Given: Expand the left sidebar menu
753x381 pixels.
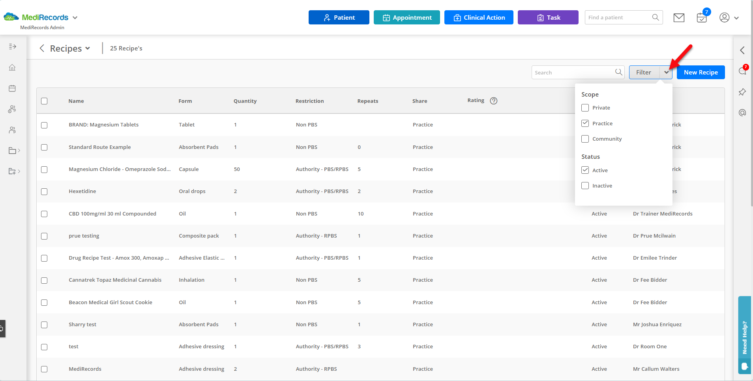Looking at the screenshot, I should [13, 46].
